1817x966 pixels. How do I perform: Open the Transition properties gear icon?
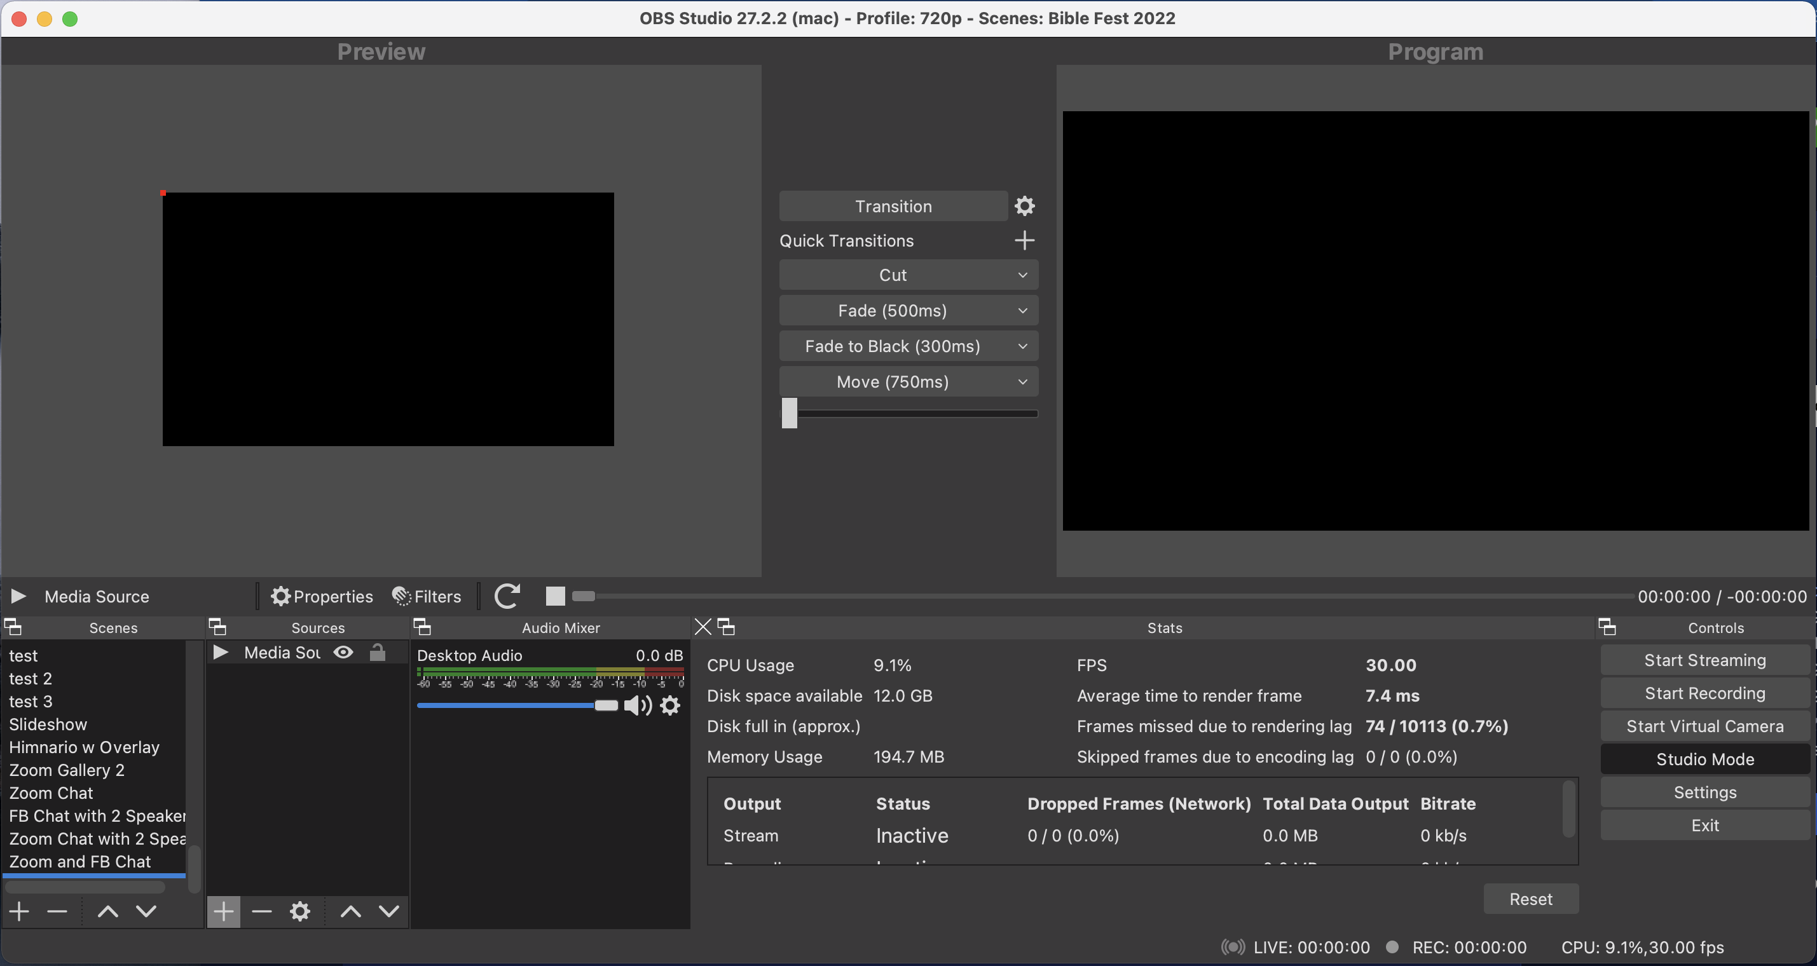pyautogui.click(x=1024, y=205)
